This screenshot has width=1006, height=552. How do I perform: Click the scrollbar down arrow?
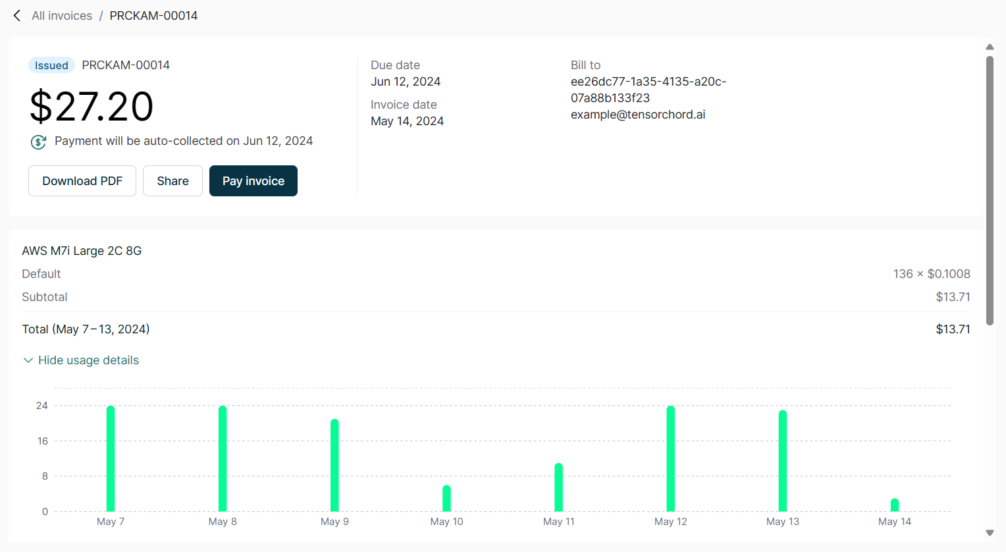(990, 533)
